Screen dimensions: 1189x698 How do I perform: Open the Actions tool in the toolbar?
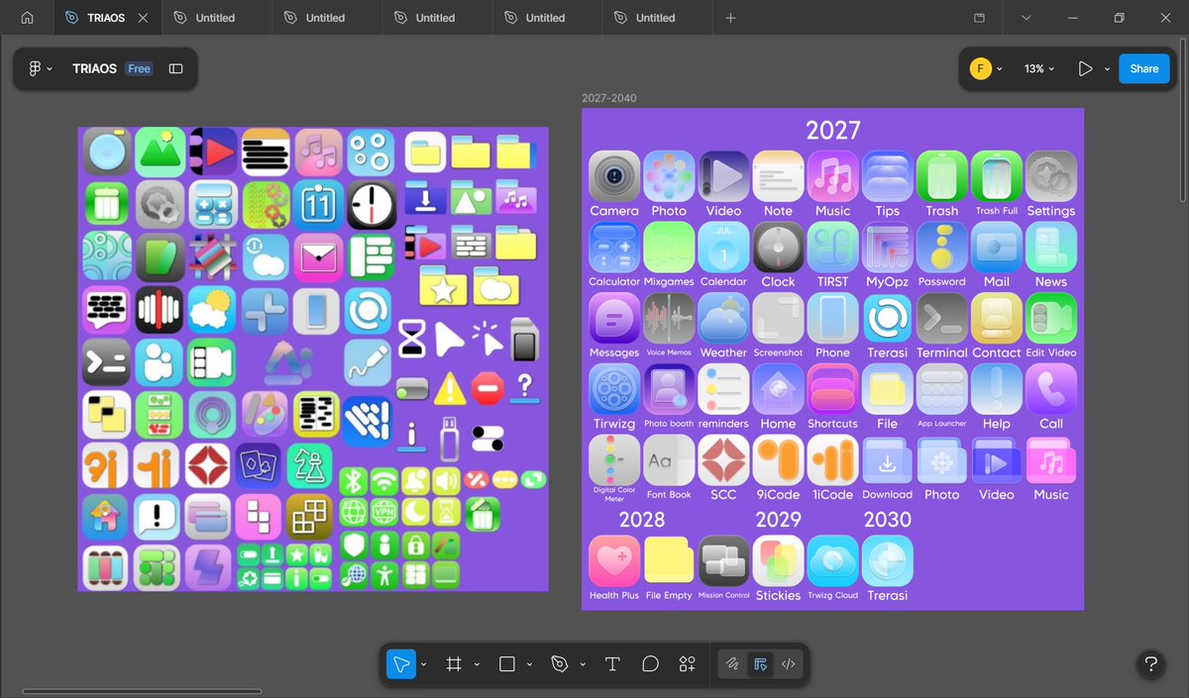point(688,663)
